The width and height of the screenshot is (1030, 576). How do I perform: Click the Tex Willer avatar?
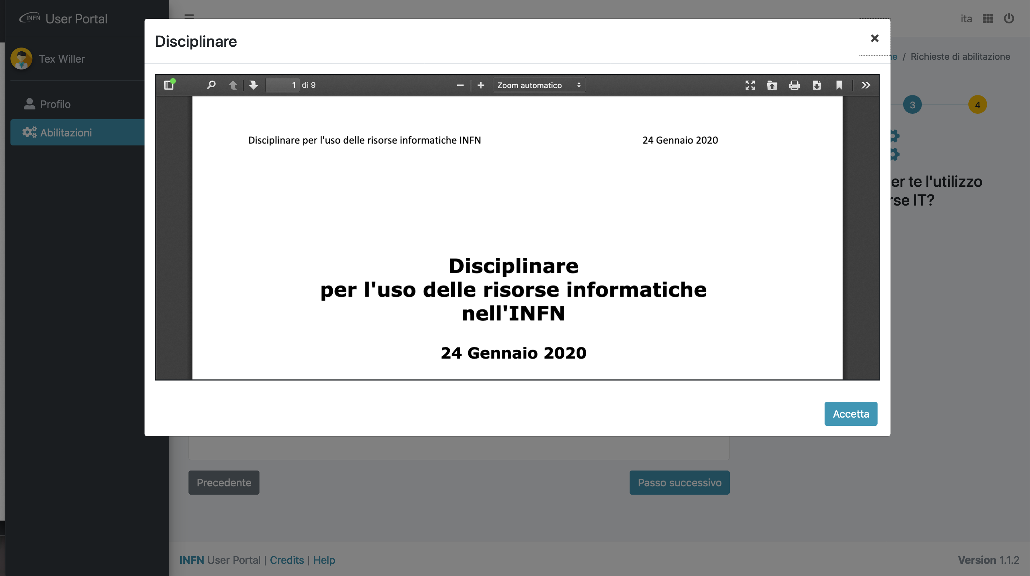22,59
